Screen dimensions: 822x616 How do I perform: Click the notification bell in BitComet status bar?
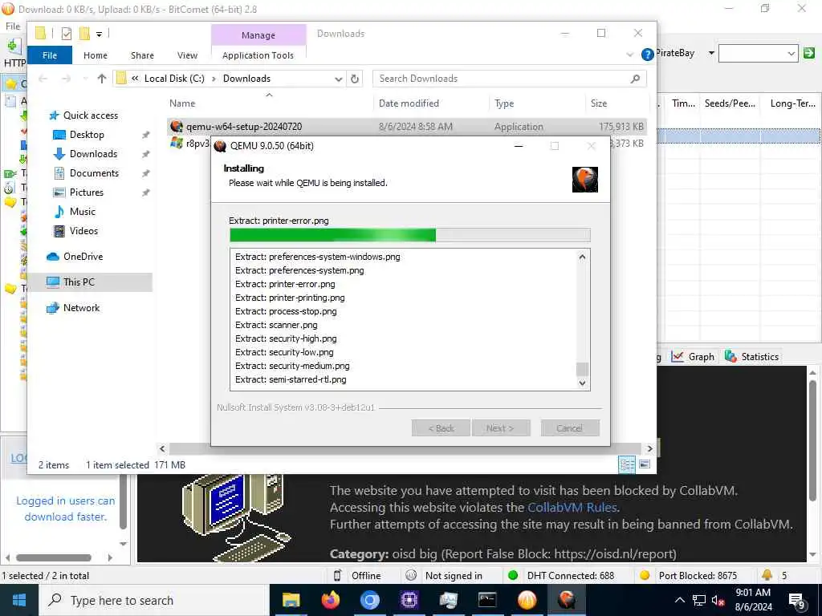(767, 575)
